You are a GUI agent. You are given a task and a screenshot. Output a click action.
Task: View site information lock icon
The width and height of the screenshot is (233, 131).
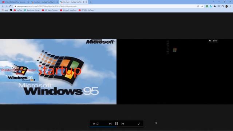(15, 7)
